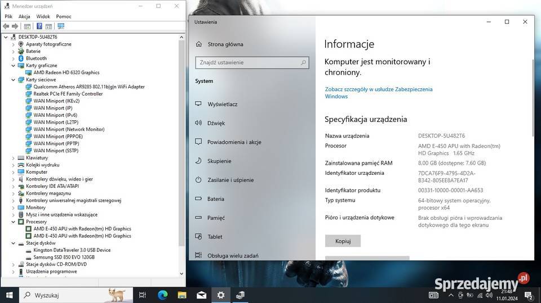The height and width of the screenshot is (303, 541).
Task: Open Windows Security details link
Action: (379, 93)
